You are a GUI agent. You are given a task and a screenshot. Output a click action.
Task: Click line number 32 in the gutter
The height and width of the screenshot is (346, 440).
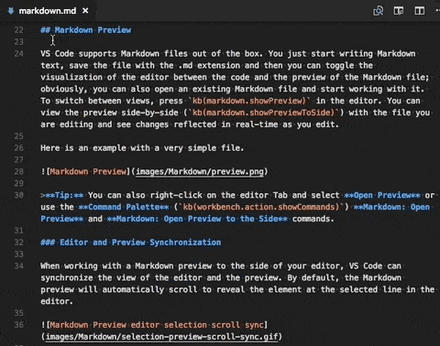(18, 243)
